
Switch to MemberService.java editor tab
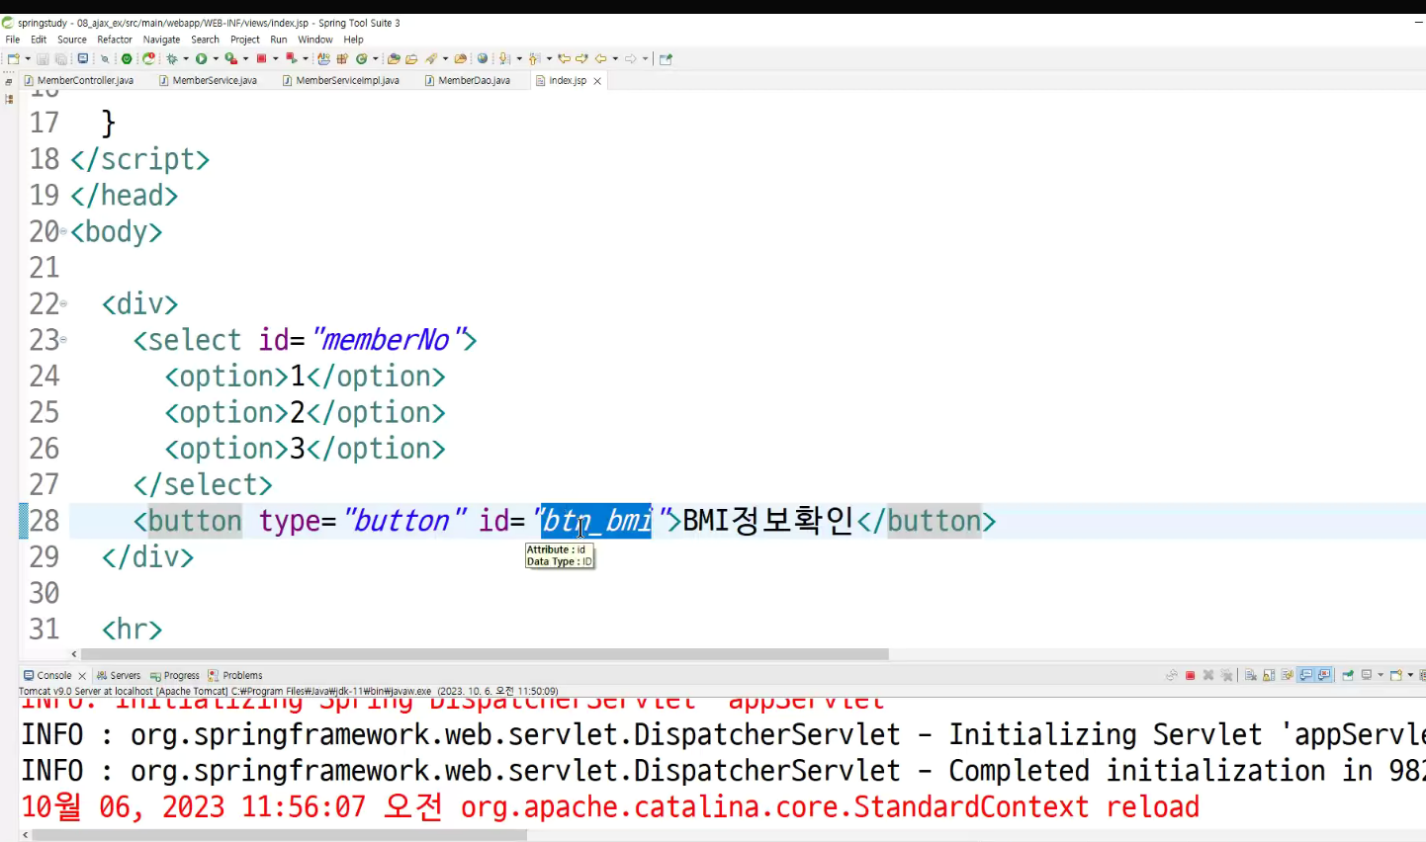click(x=209, y=81)
